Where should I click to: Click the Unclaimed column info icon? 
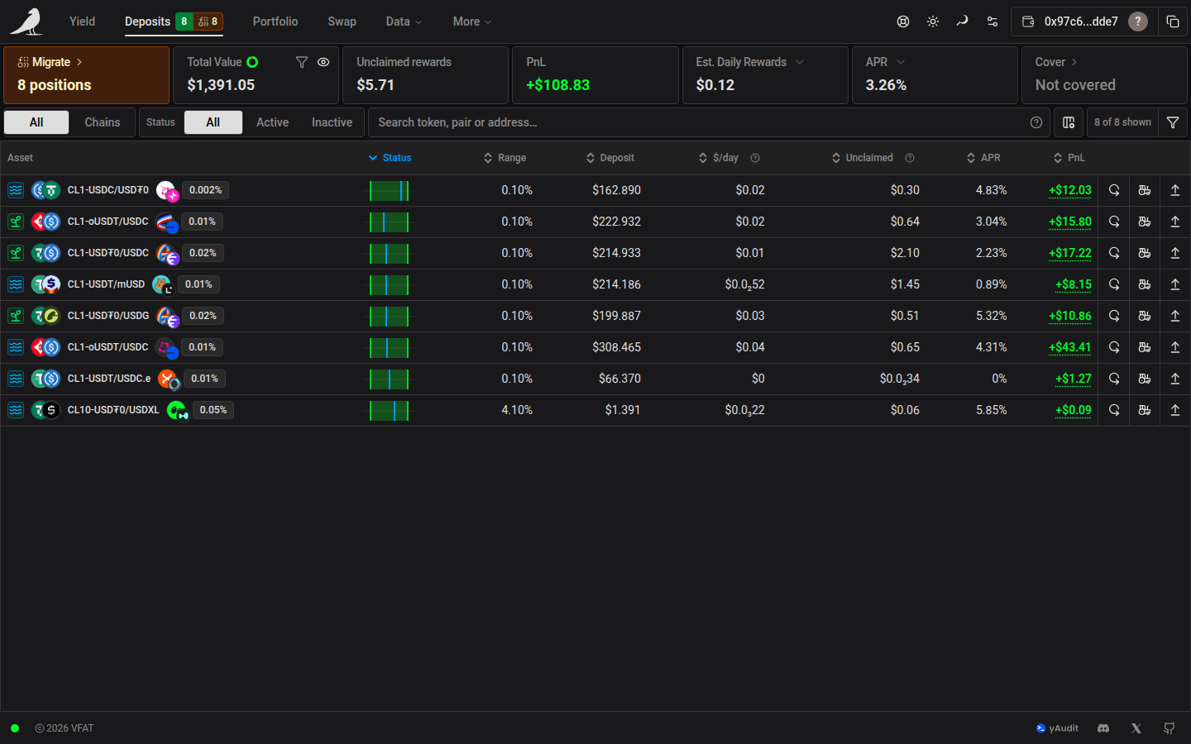910,158
